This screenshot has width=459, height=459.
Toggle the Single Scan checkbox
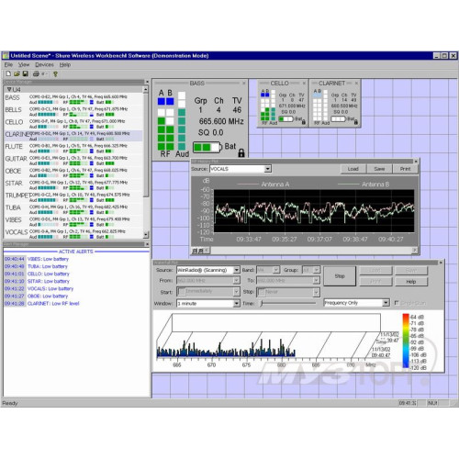[397, 303]
